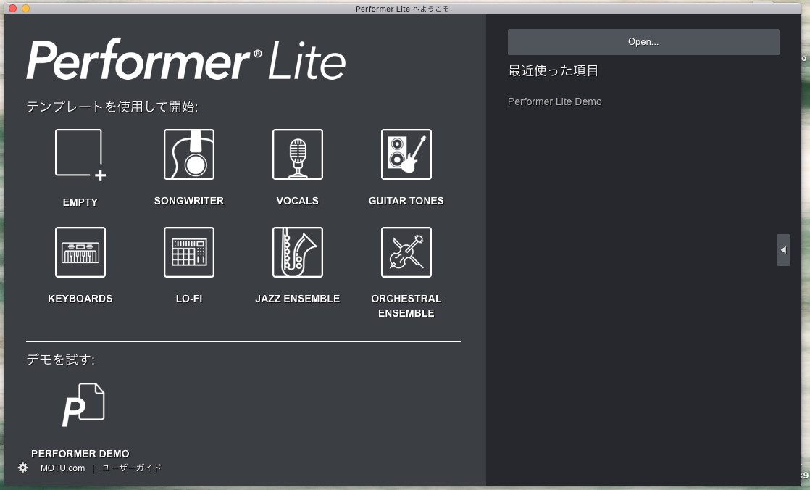Click the GUITAR TONES label
This screenshot has width=810, height=490.
tap(406, 201)
